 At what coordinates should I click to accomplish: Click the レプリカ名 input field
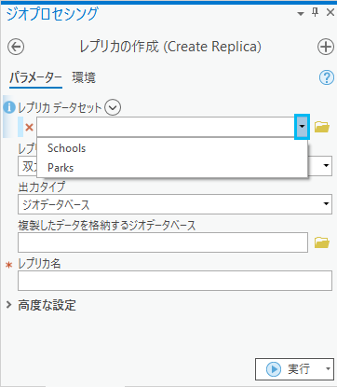click(175, 281)
